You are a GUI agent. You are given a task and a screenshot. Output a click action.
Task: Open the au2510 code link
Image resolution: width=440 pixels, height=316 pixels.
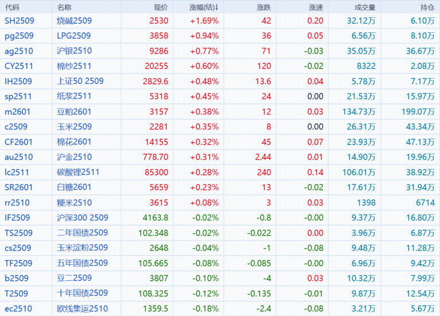click(x=18, y=157)
